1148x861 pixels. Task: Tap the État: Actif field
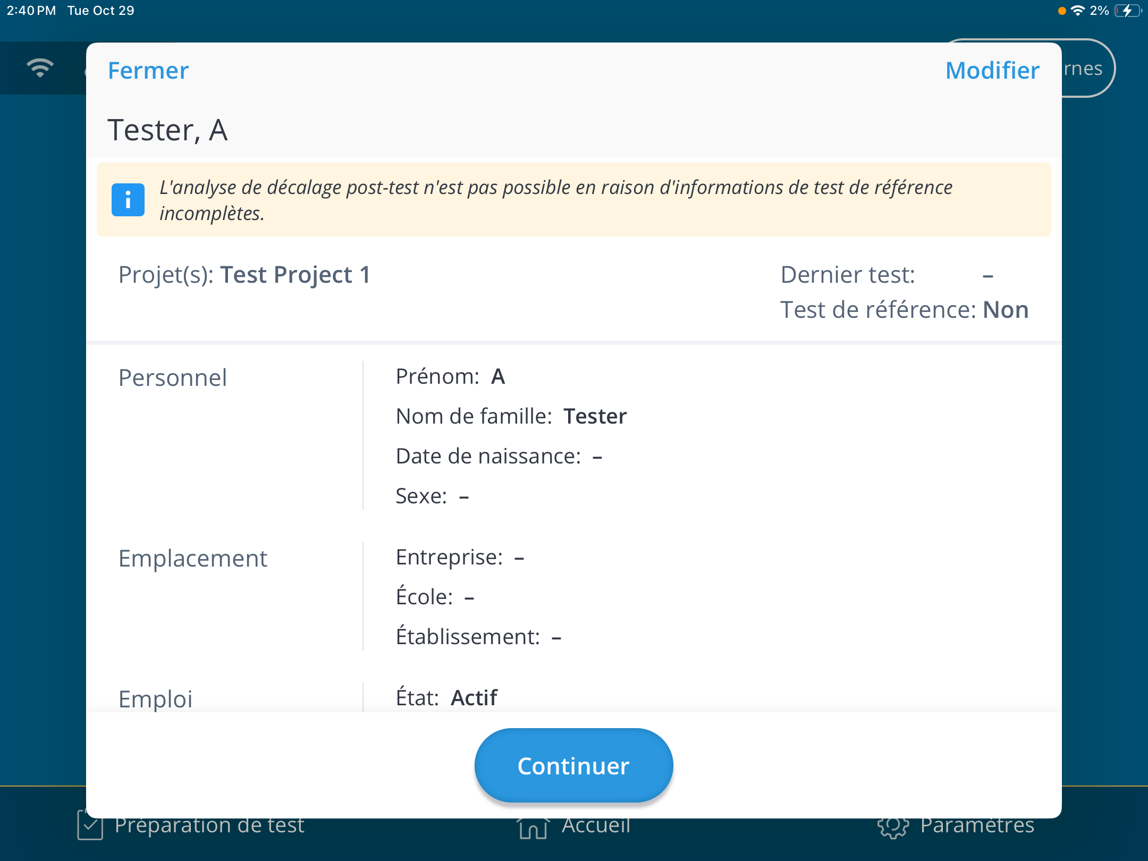(x=446, y=697)
